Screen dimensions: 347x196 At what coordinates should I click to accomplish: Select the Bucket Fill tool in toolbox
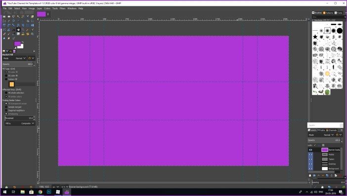click(18, 30)
